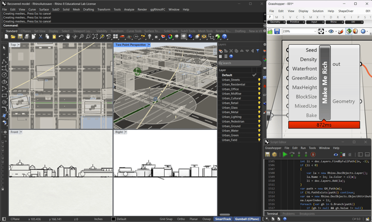This screenshot has width=372, height=222.
Task: Enable Ortho mode in status bar
Action: pyautogui.click(x=181, y=219)
